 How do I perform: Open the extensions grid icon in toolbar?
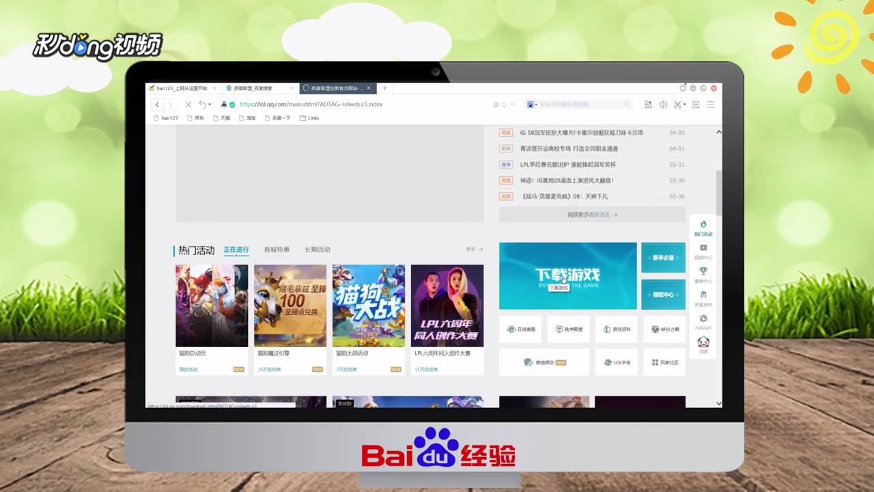(648, 105)
